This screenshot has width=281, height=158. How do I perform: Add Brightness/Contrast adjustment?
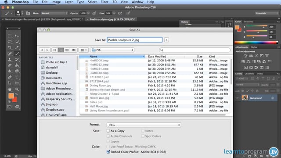[x=245, y=56]
